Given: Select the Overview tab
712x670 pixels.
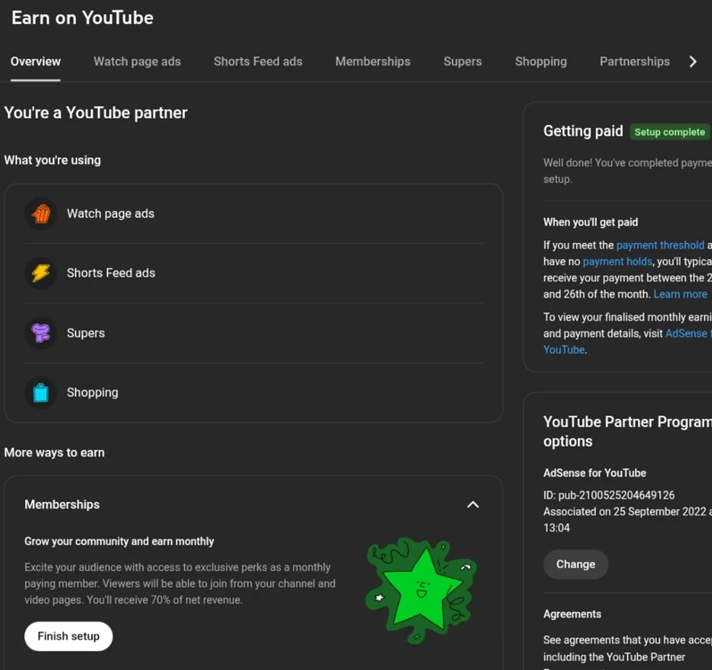Looking at the screenshot, I should tap(36, 62).
